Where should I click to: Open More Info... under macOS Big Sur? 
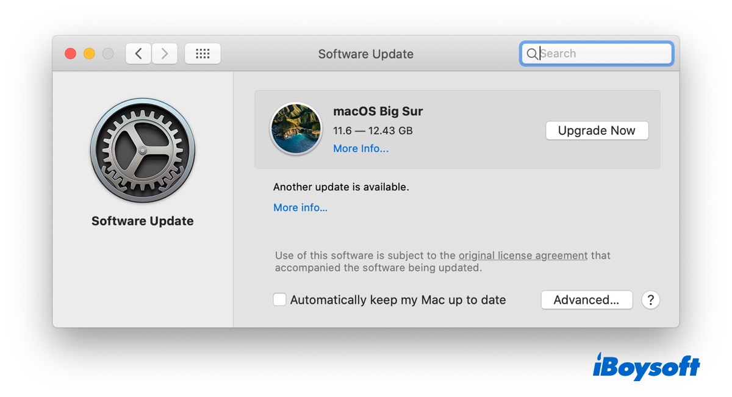click(361, 149)
